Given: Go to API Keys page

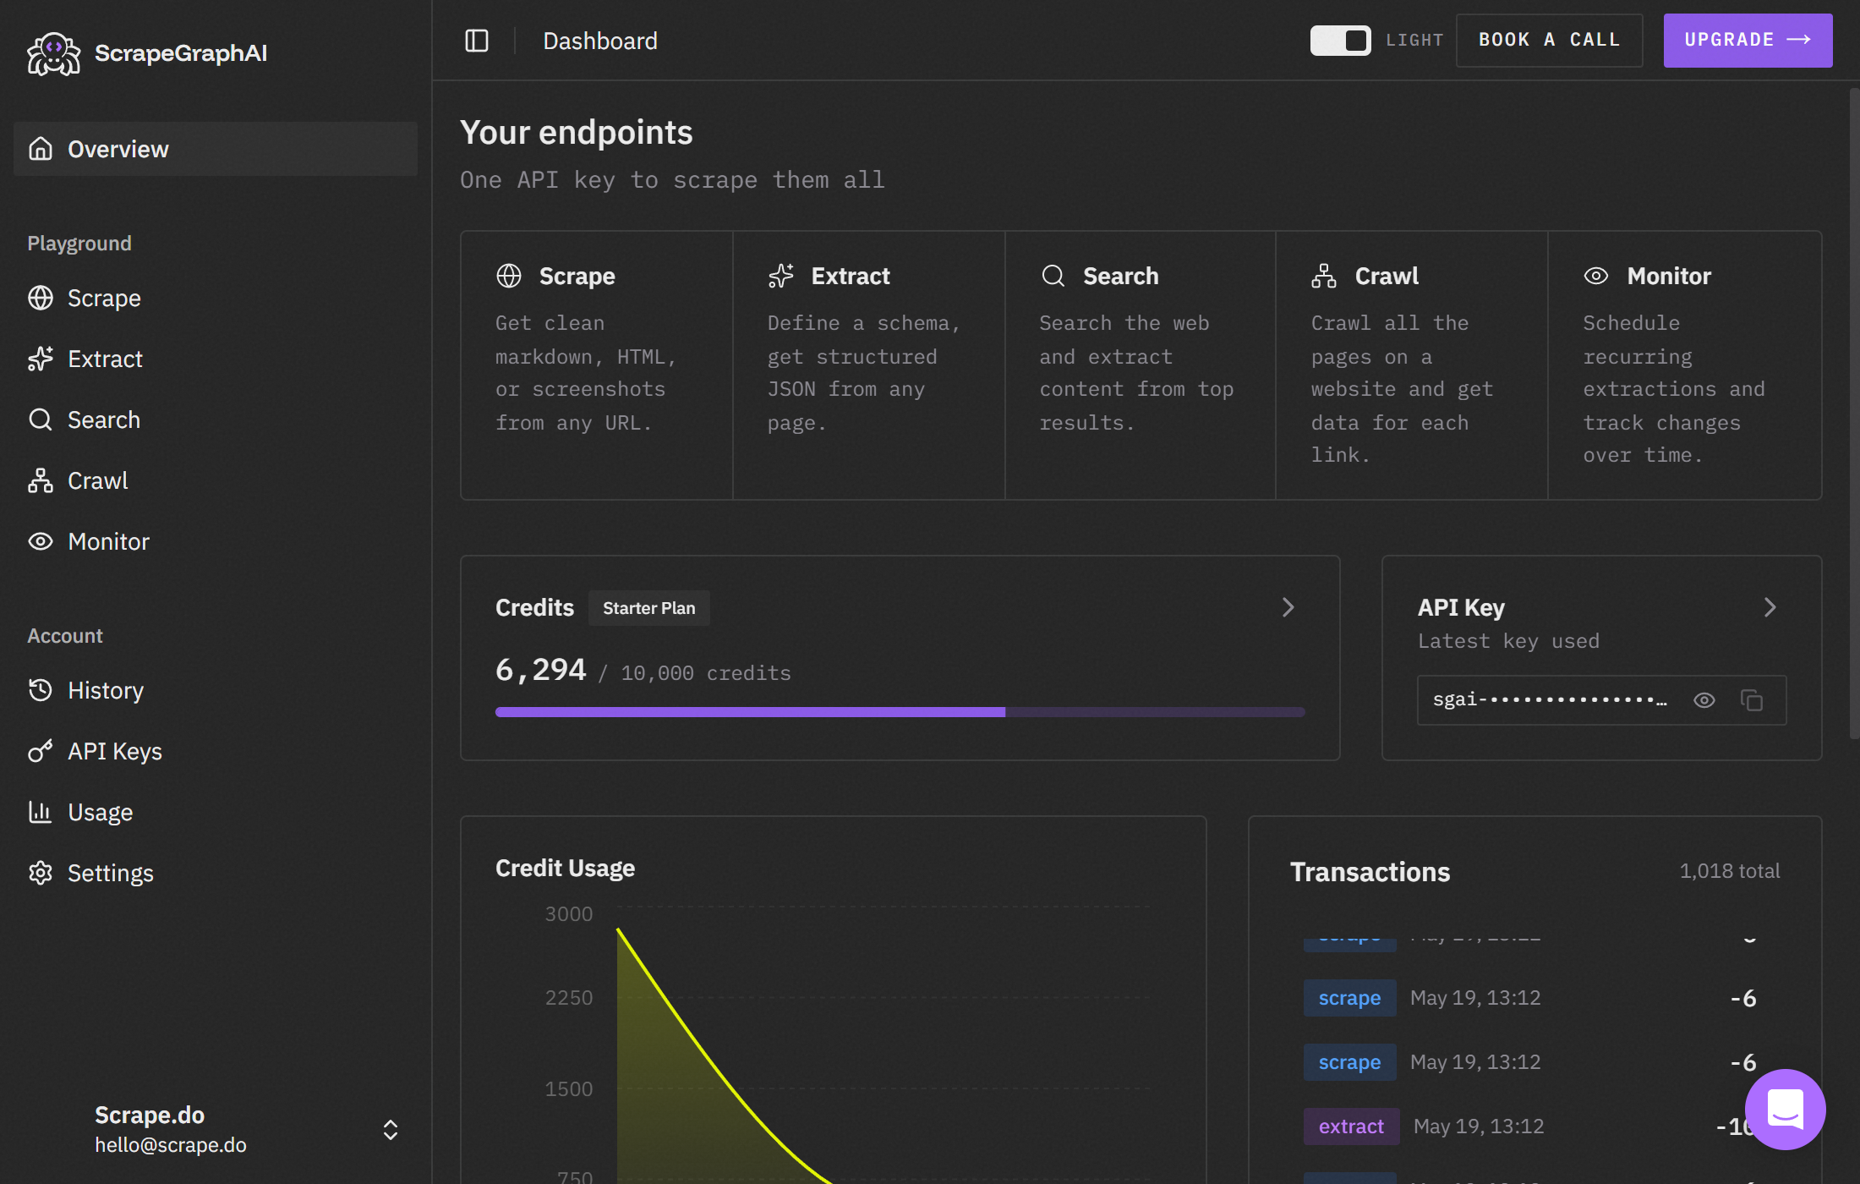Looking at the screenshot, I should tap(216, 751).
